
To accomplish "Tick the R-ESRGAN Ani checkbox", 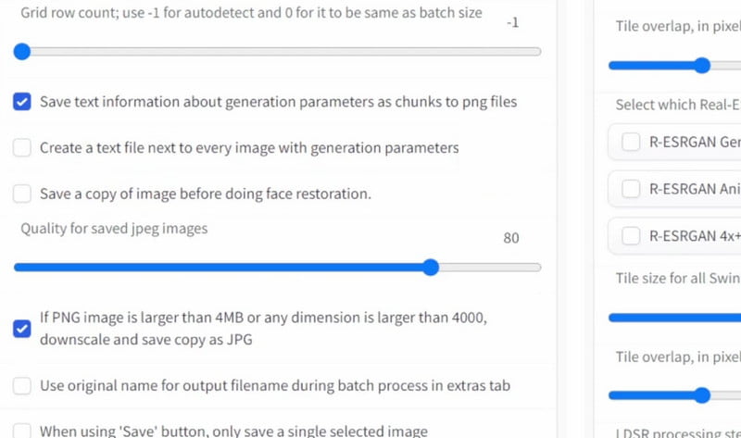I will click(x=631, y=189).
